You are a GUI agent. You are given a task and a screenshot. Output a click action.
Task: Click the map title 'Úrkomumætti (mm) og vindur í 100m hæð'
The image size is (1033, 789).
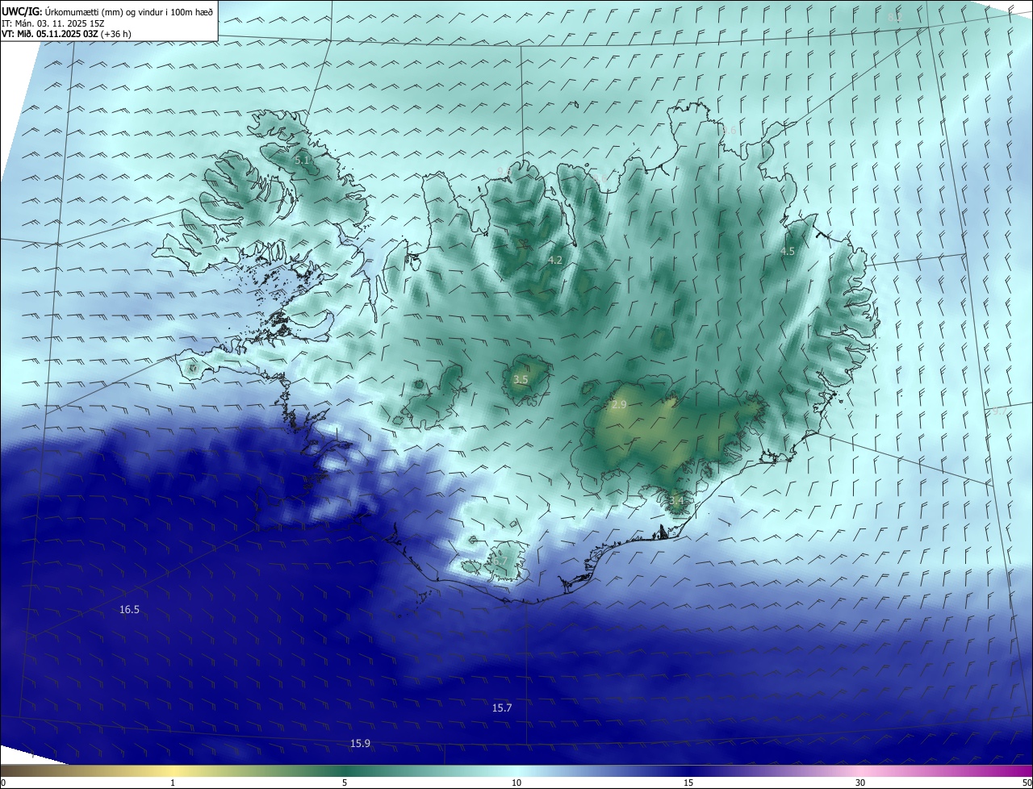pyautogui.click(x=129, y=11)
